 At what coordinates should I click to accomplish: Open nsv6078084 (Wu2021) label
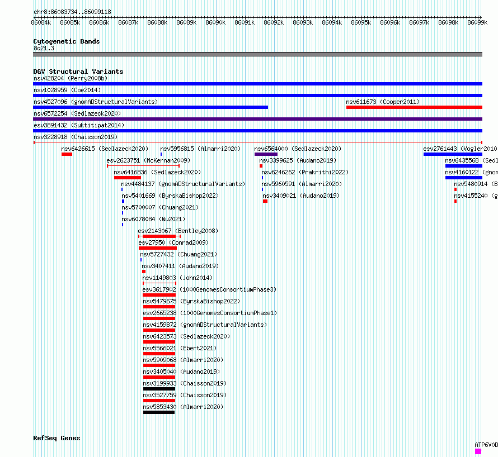[x=153, y=219]
